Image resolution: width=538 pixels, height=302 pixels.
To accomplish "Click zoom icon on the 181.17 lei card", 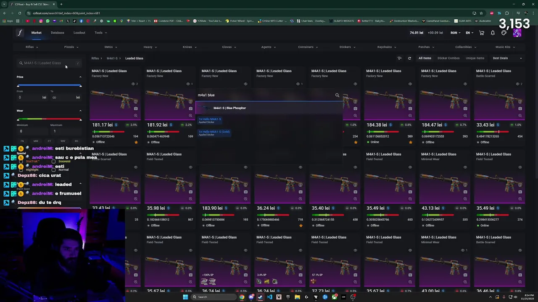I will click(136, 115).
